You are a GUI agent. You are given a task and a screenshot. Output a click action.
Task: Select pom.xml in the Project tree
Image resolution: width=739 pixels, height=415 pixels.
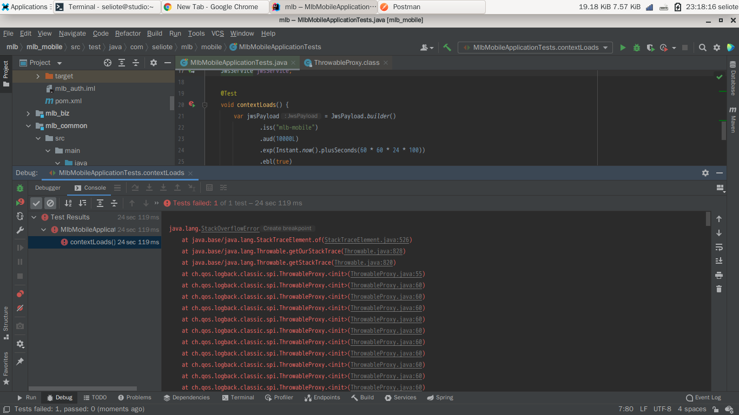click(x=68, y=101)
